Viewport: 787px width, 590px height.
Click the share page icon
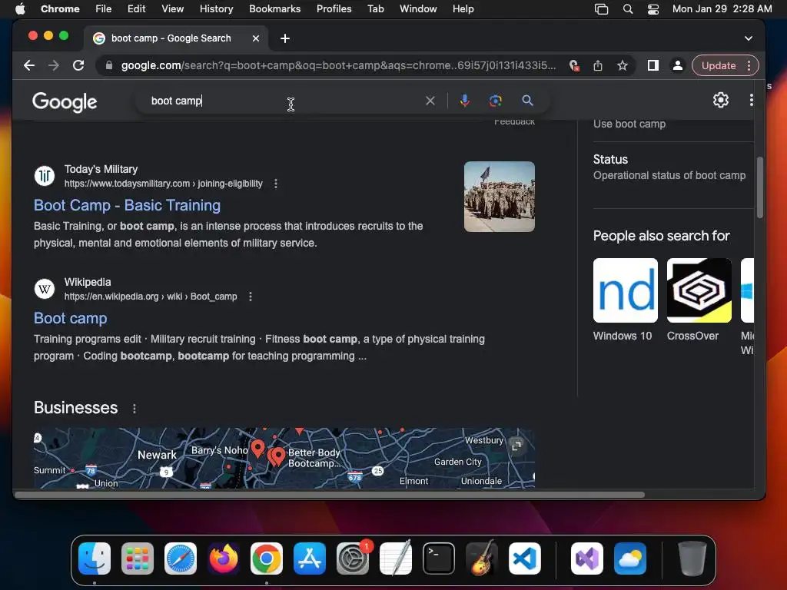[598, 65]
